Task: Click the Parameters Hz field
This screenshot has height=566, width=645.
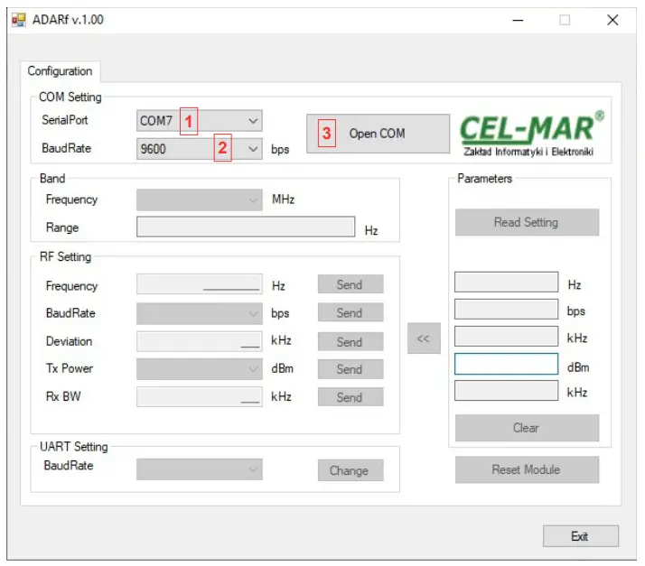Action: (x=506, y=282)
